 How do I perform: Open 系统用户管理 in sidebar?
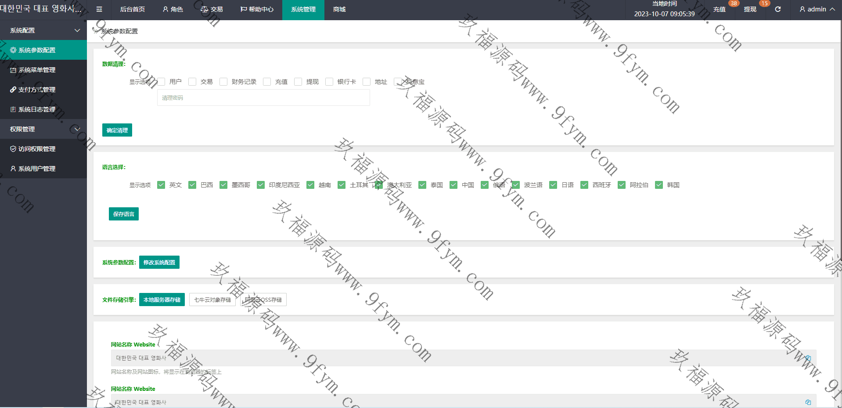(37, 169)
